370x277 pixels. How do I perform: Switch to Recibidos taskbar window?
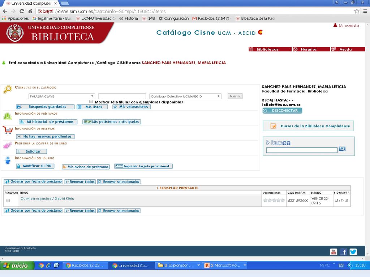pyautogui.click(x=85, y=265)
